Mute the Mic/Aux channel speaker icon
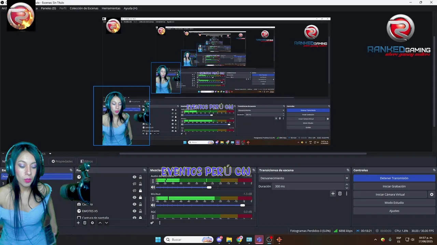The width and height of the screenshot is (437, 245). tap(153, 205)
